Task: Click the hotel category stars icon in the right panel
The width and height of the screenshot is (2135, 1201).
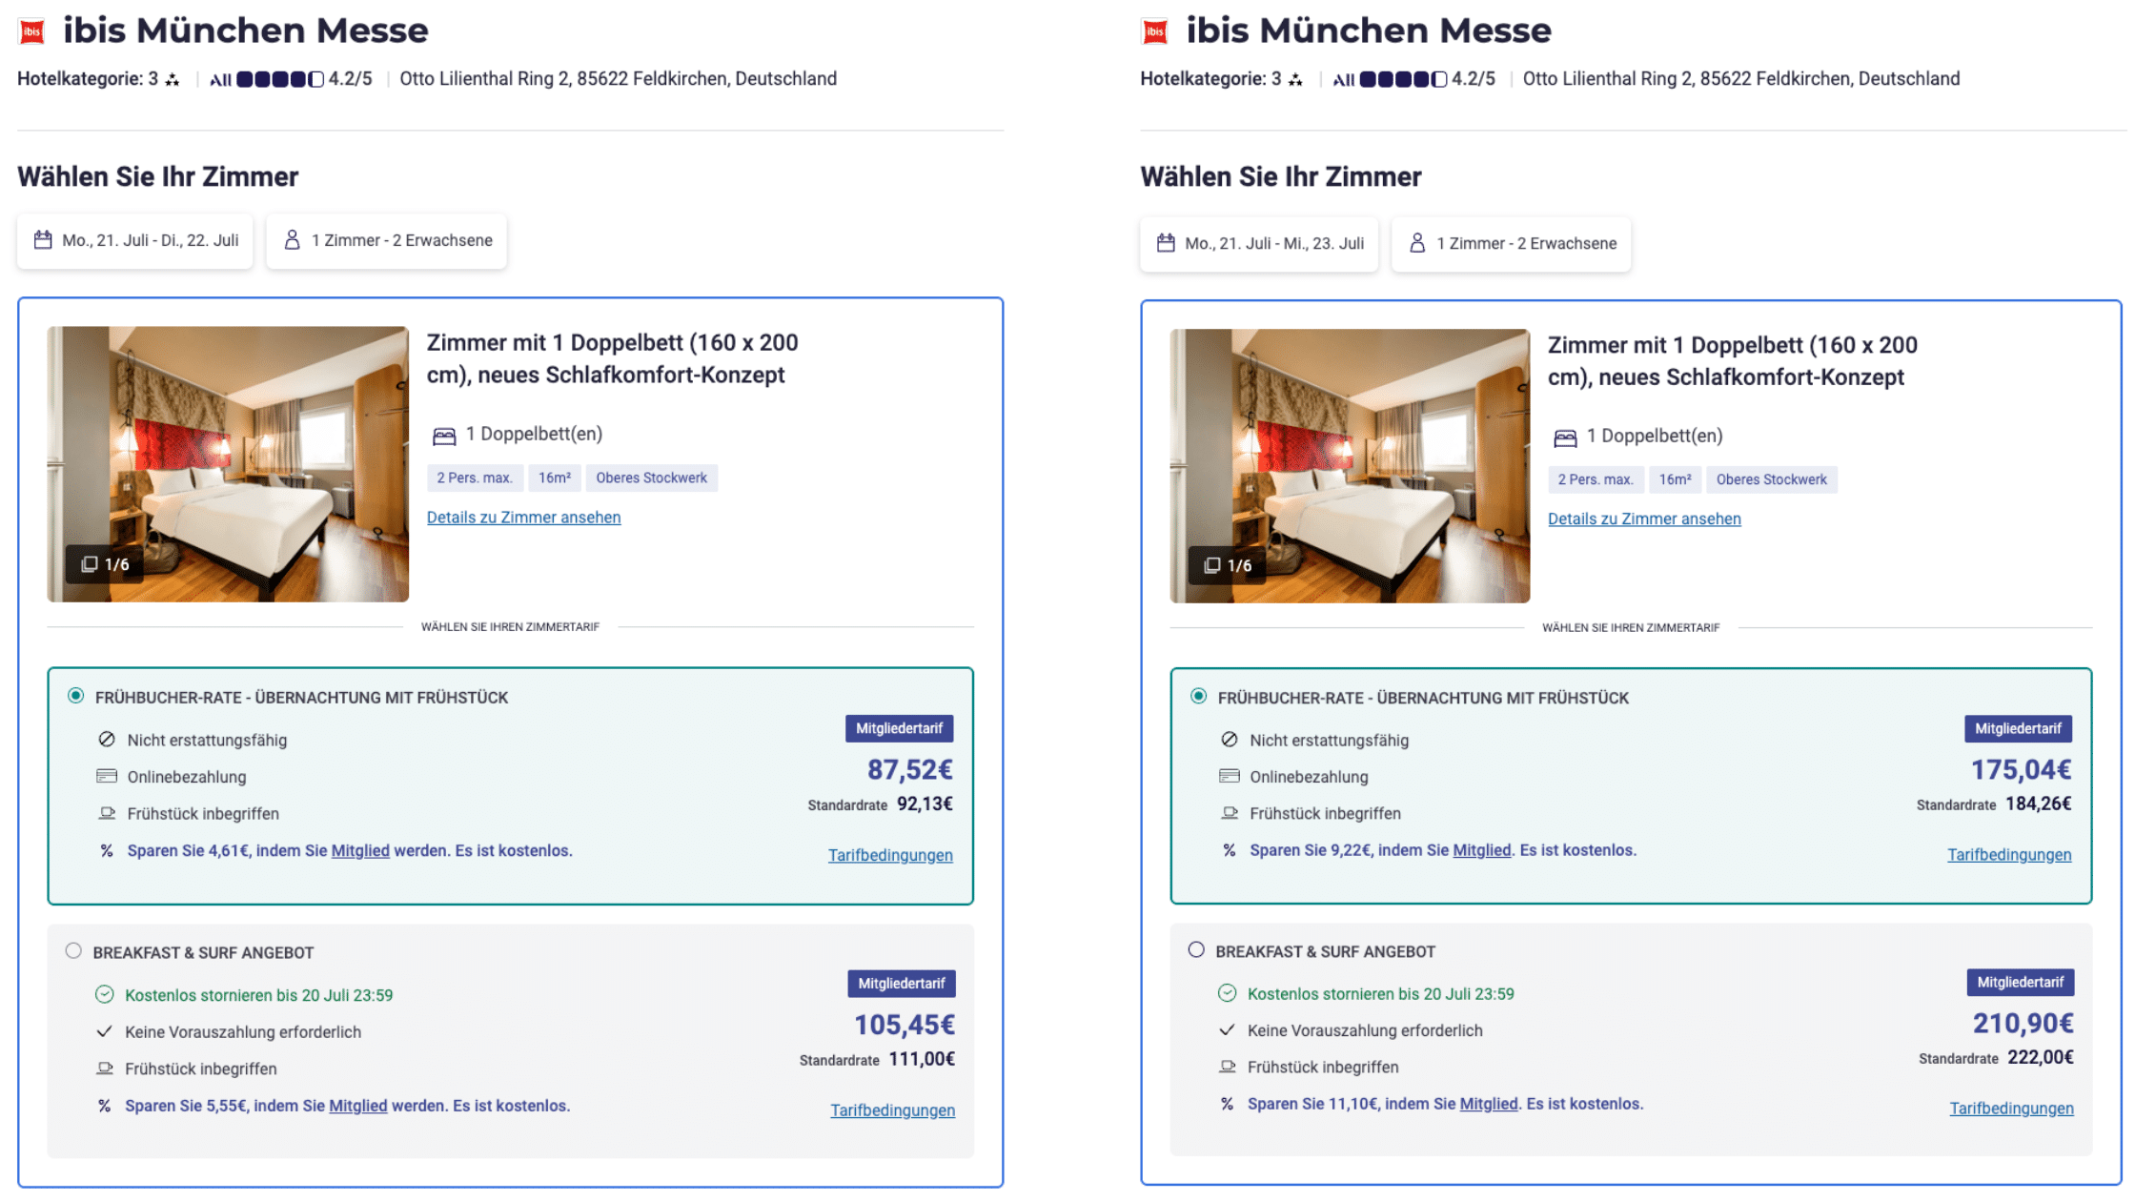Action: [x=1295, y=79]
